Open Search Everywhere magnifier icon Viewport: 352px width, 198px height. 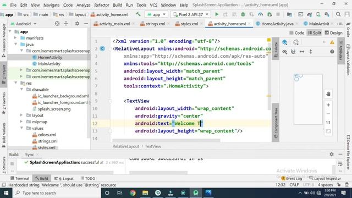point(338,14)
